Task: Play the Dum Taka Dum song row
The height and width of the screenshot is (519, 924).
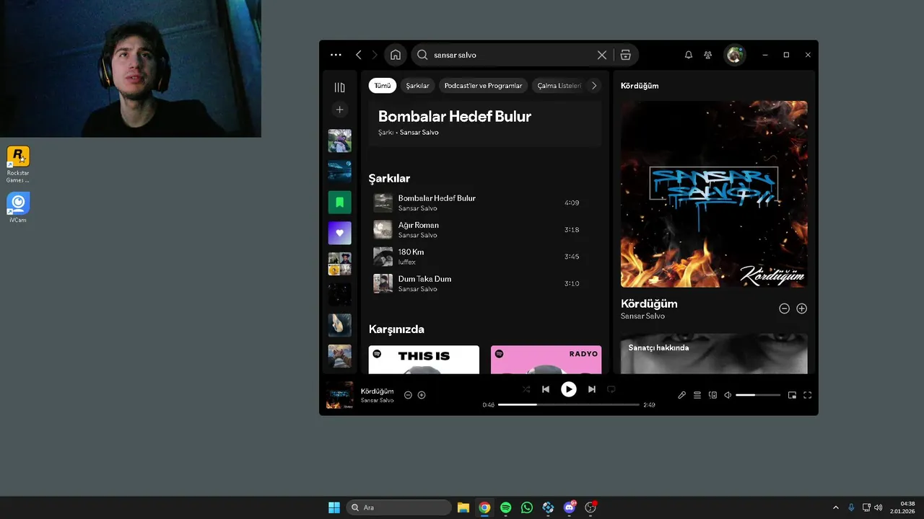Action: 485,283
